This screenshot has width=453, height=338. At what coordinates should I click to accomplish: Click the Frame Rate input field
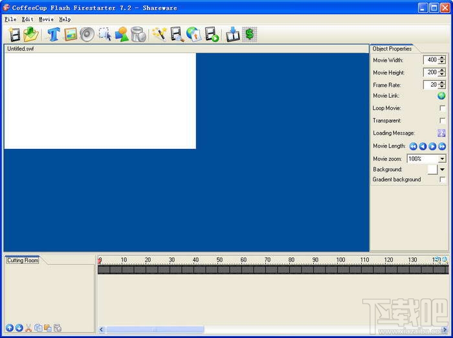click(430, 85)
